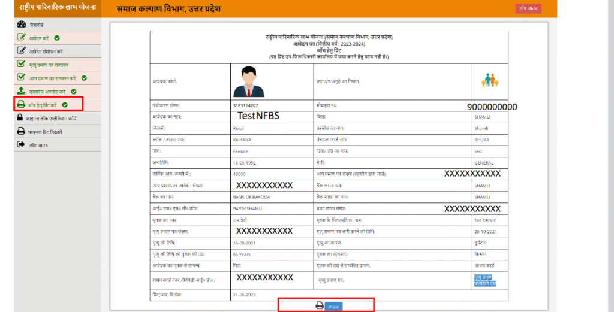Click the Dashboard speedometer icon in sidebar
The width and height of the screenshot is (614, 312).
[22, 25]
